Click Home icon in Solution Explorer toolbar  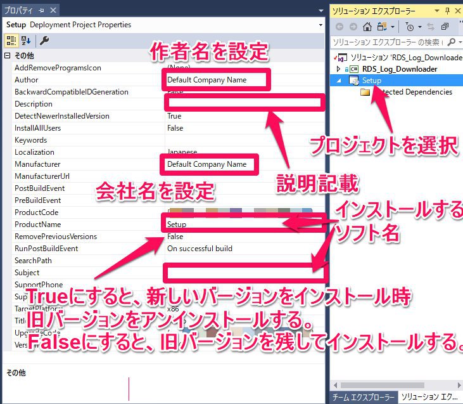367,27
